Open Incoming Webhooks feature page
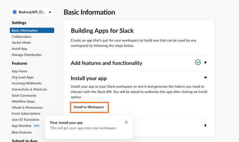The width and height of the screenshot is (239, 142). [x=27, y=83]
